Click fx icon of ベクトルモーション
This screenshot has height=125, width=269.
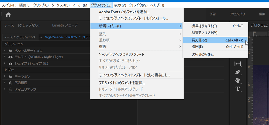click(10, 50)
